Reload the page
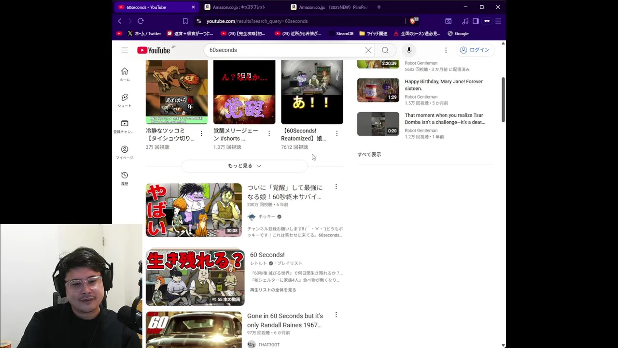 (140, 21)
